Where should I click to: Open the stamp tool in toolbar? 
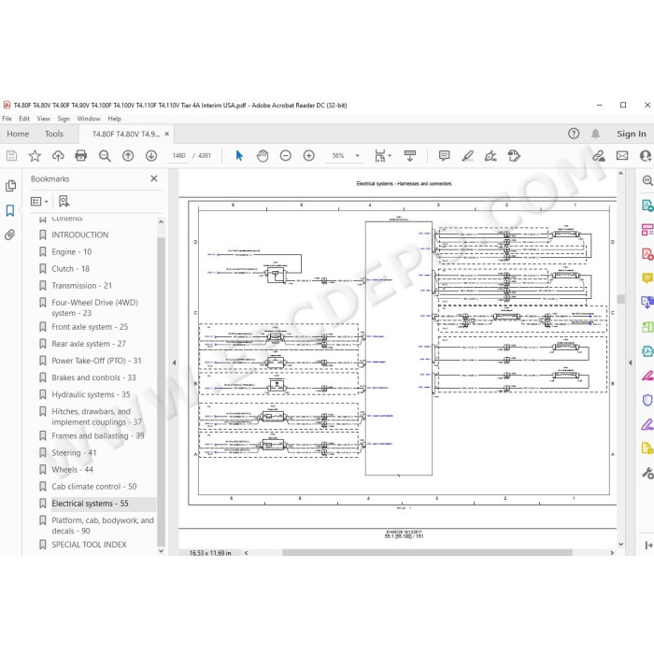(x=514, y=156)
